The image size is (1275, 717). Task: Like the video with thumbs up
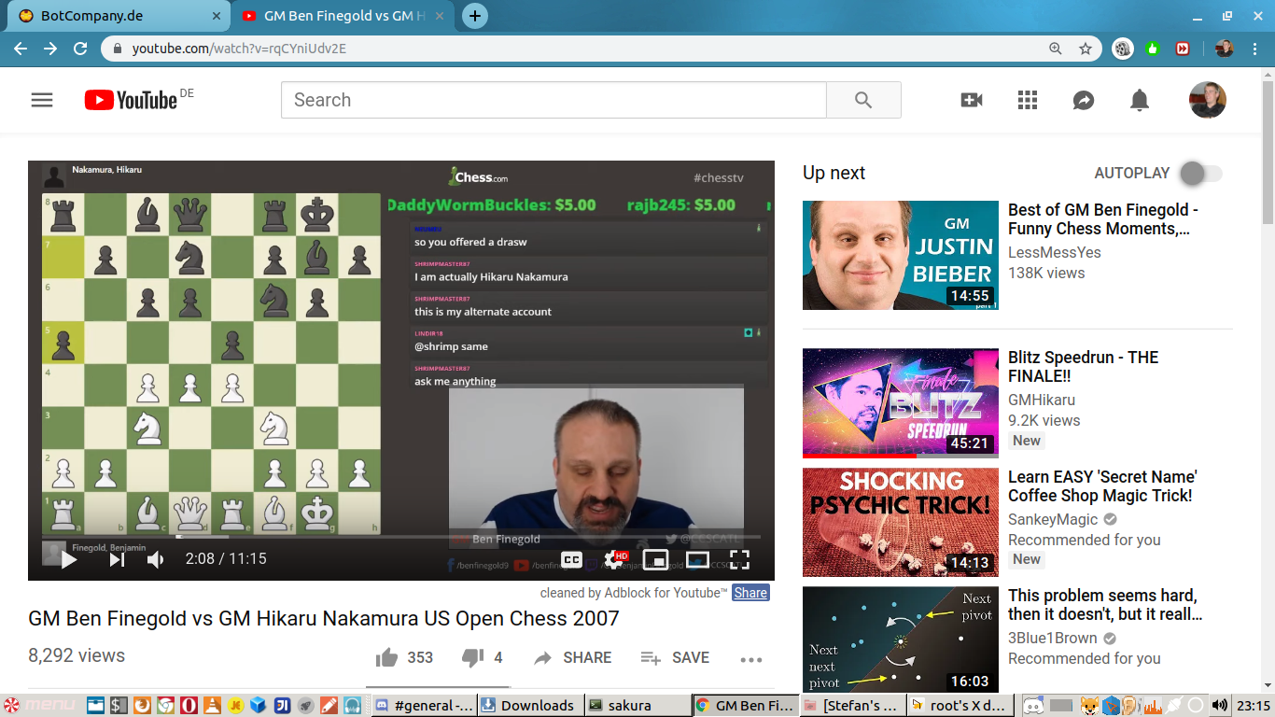[387, 657]
